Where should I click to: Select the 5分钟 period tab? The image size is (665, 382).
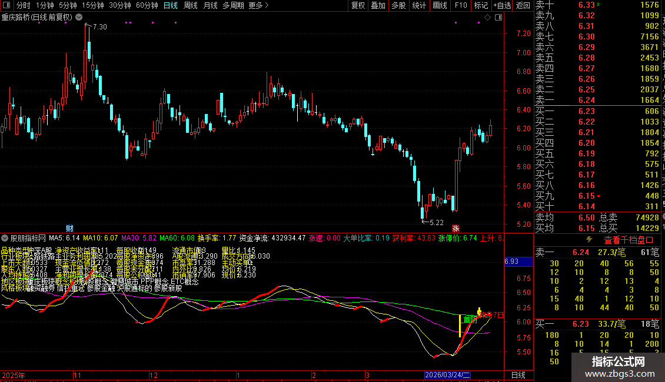[68, 5]
